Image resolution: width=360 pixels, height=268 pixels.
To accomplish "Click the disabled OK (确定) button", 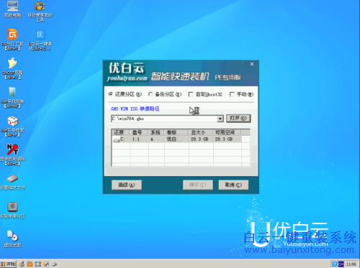I will click(x=198, y=185).
